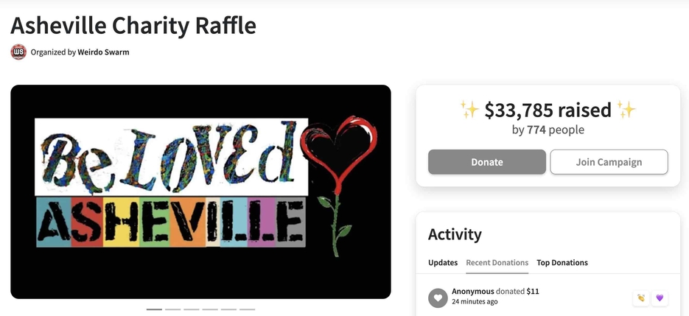Image resolution: width=689 pixels, height=316 pixels.
Task: Click the purple heart reaction icon
Action: 660,298
